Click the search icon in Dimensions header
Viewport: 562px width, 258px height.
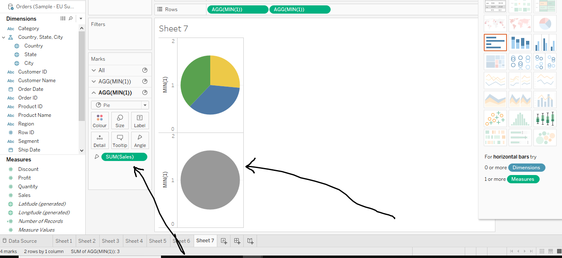70,19
